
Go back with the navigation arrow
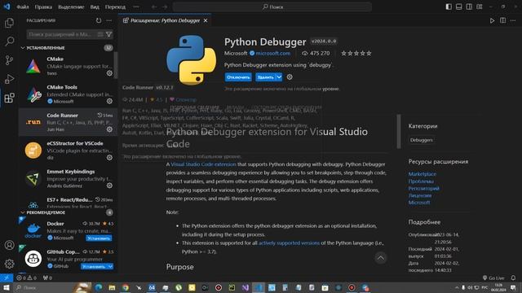154,7
